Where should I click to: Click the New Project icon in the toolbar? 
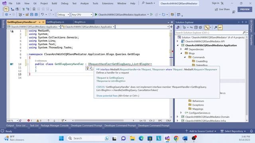[20, 15]
